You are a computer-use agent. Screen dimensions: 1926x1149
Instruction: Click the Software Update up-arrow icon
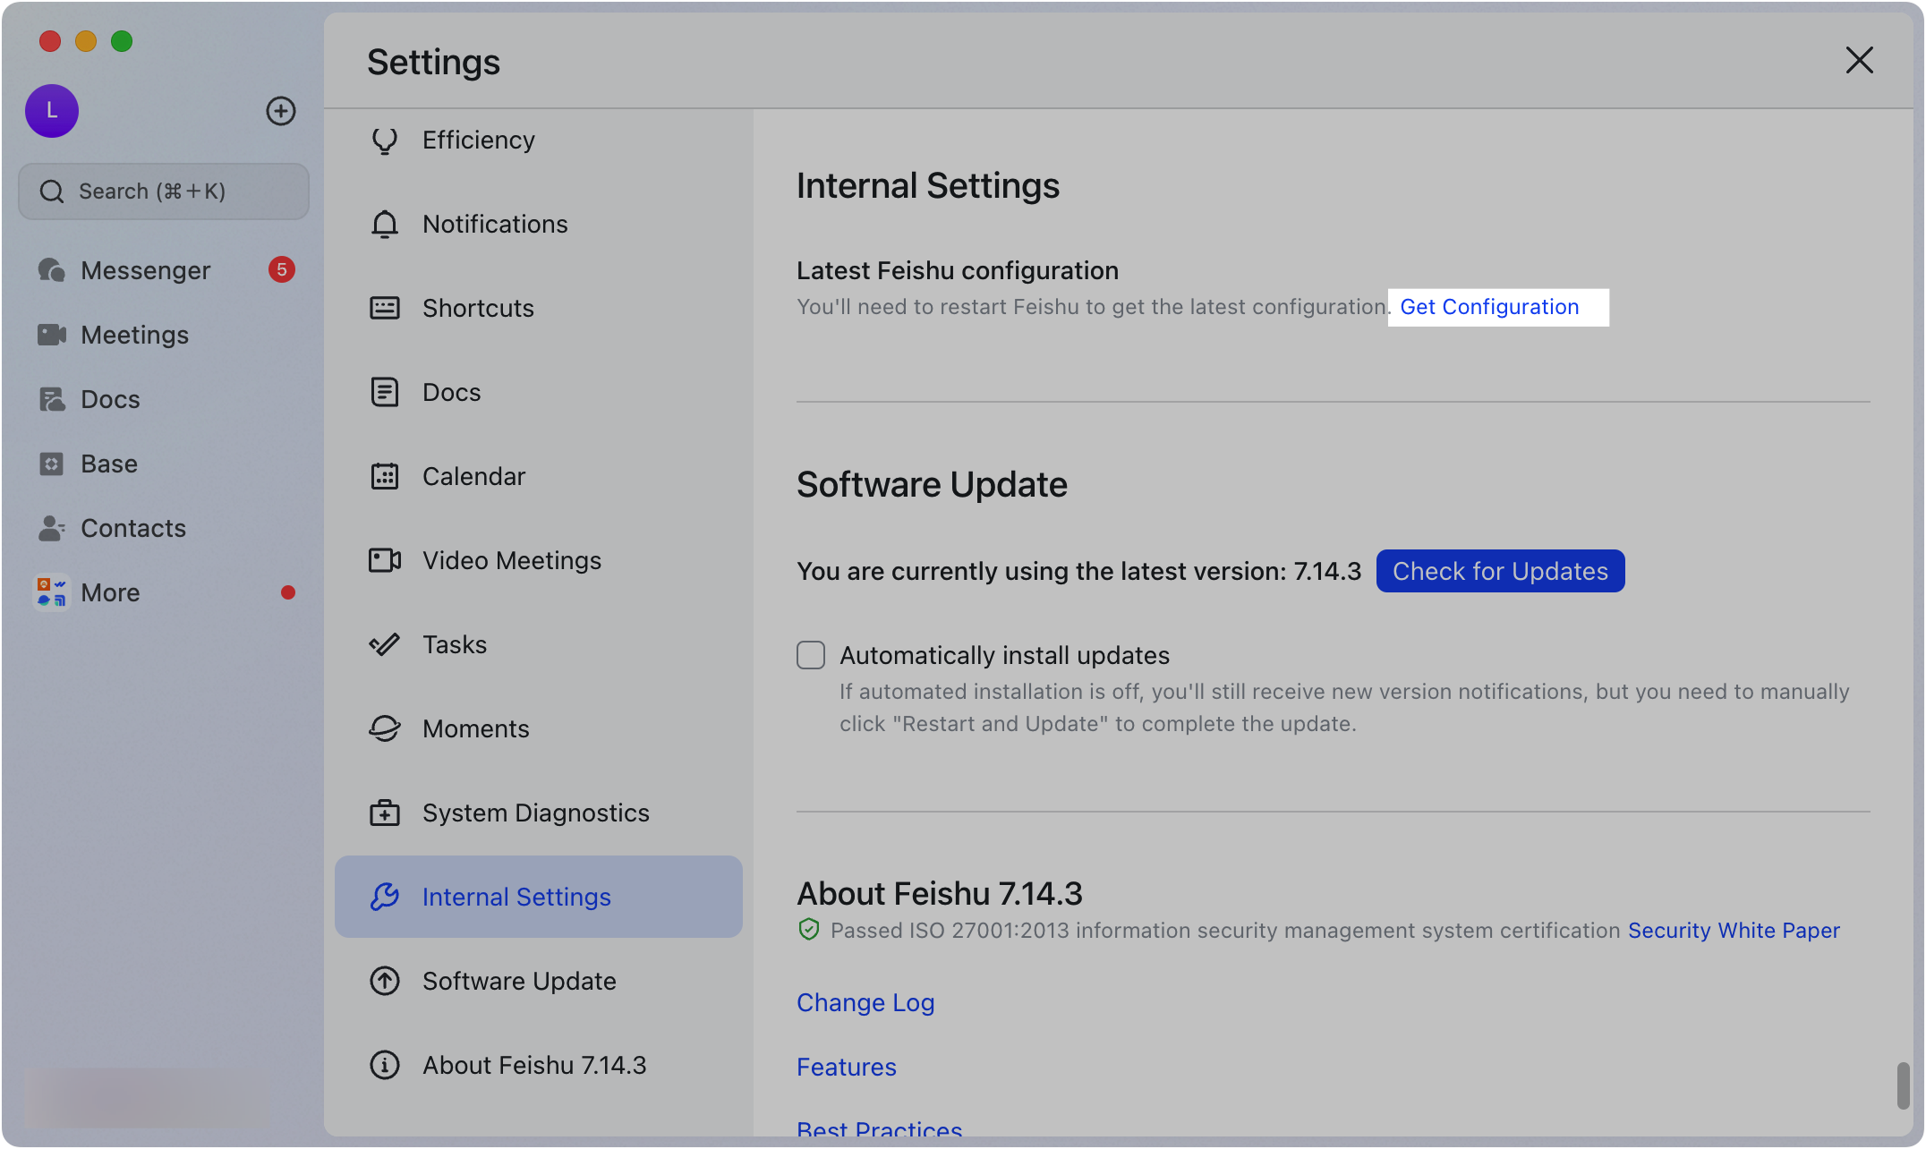click(x=385, y=981)
